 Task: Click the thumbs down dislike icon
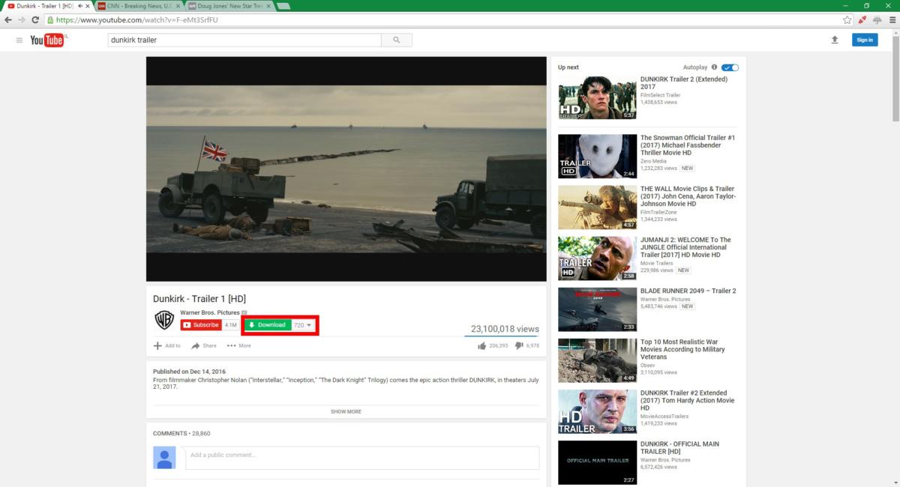[519, 346]
